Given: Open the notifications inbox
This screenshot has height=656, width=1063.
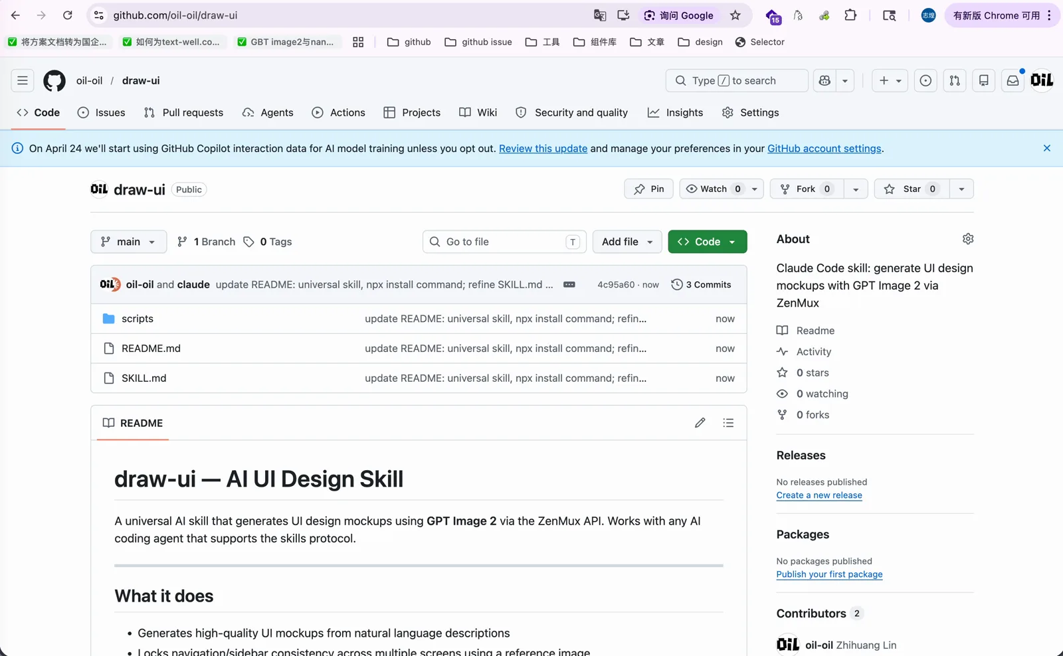Looking at the screenshot, I should tap(1013, 80).
